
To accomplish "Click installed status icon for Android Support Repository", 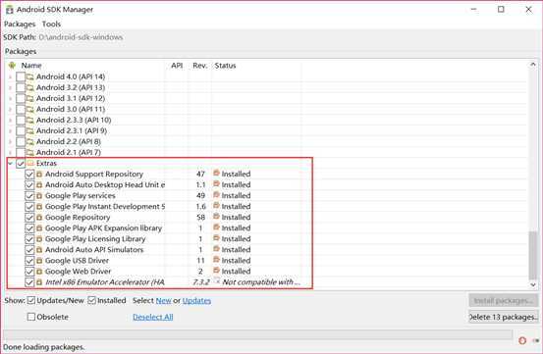I will click(216, 174).
